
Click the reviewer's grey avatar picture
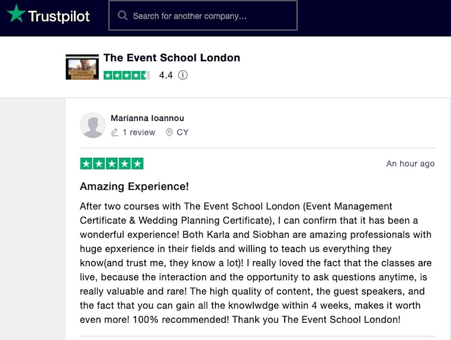tap(93, 125)
